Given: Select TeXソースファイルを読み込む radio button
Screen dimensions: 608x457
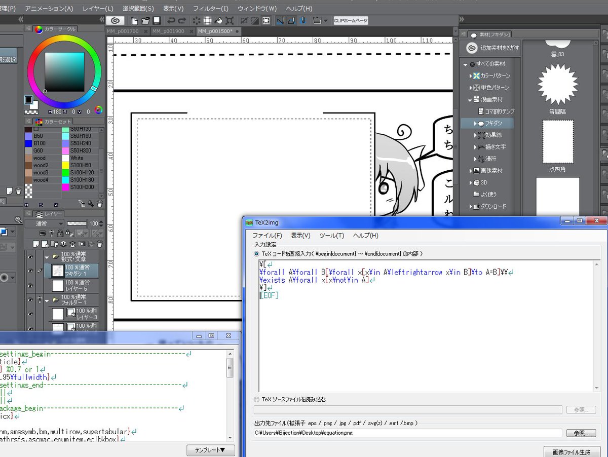Looking at the screenshot, I should (256, 399).
